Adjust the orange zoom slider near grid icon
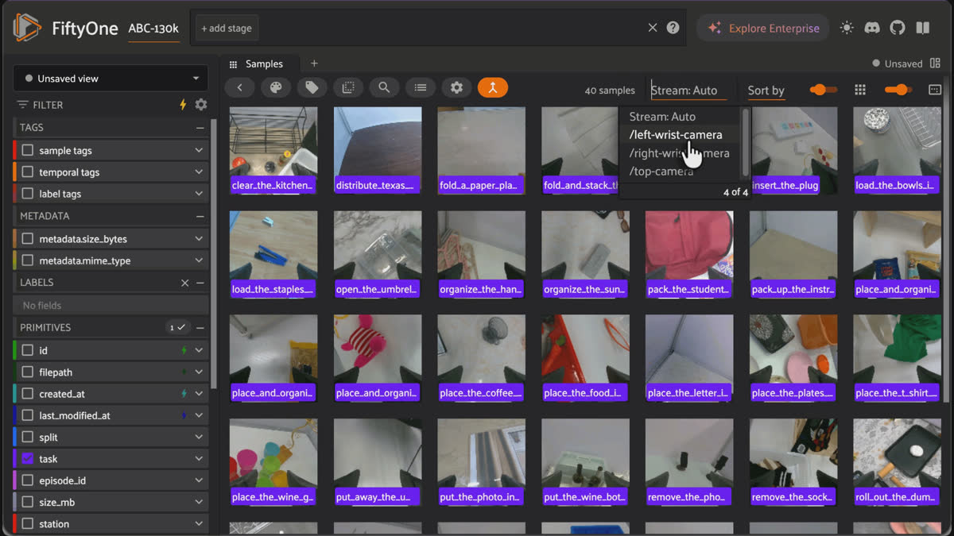The height and width of the screenshot is (536, 954). (898, 90)
